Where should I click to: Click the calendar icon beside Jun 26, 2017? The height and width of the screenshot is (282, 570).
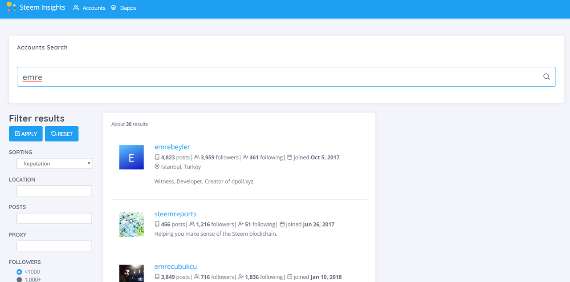(x=282, y=224)
